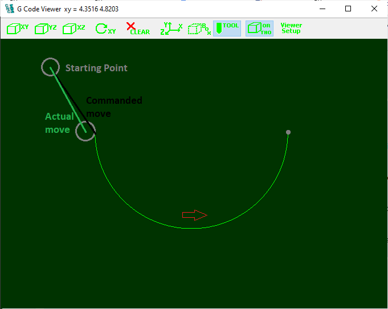Click the "Commanded move" label
Viewport: 388px width, 309px height.
pos(114,107)
